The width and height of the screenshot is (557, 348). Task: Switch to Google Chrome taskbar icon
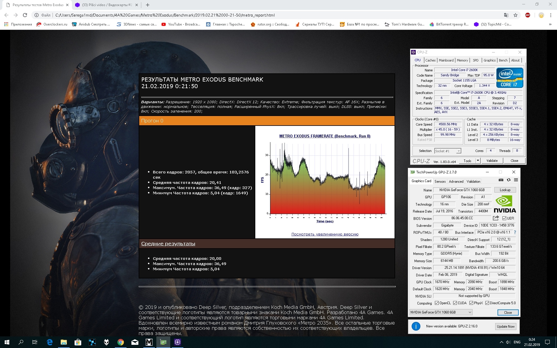click(x=120, y=342)
